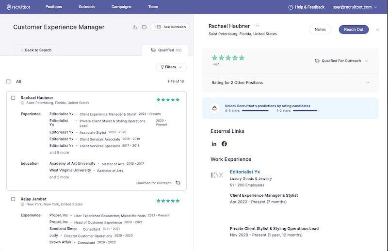Click the rater count icon under stars
The height and width of the screenshot is (251, 388).
coord(215,64)
